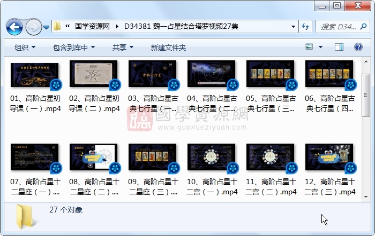The image size is (375, 236).
Task: Click file name 04、高阶占星古典七行星
Action: click(212, 104)
